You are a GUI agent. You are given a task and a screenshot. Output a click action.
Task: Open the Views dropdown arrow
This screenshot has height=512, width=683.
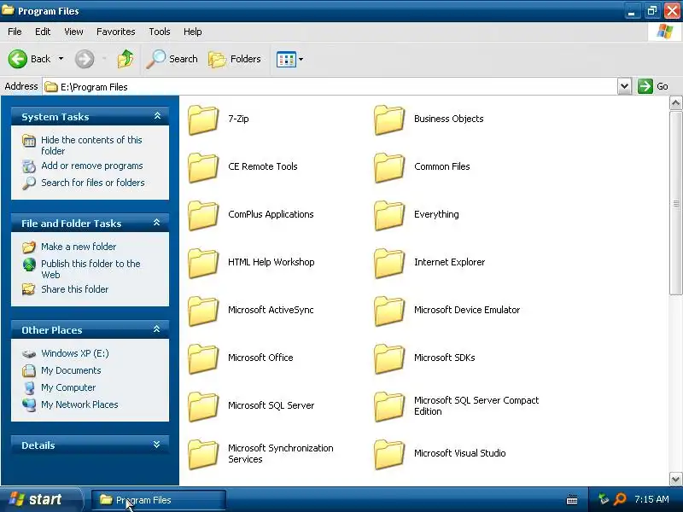(301, 59)
